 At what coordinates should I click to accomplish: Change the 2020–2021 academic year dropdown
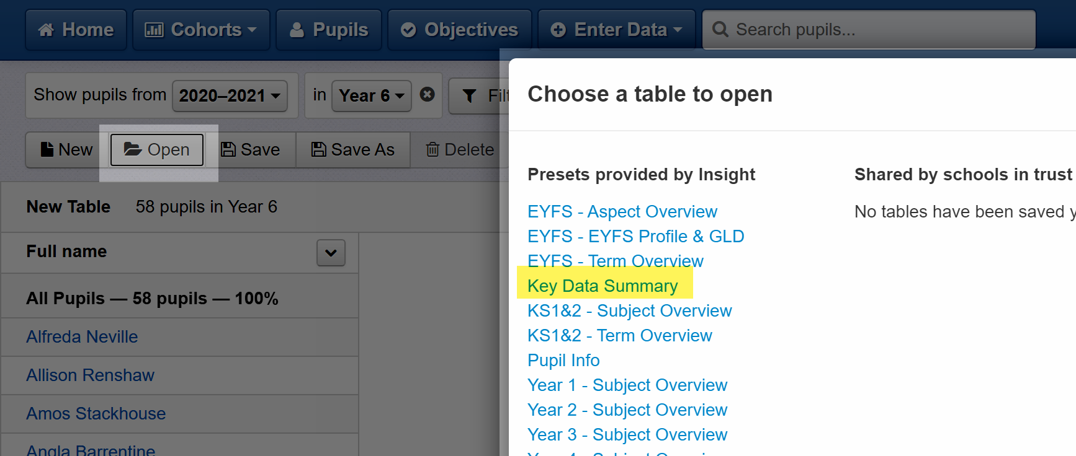230,95
